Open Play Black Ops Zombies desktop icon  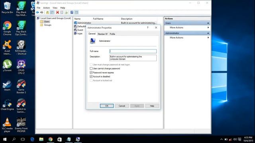coord(21,28)
